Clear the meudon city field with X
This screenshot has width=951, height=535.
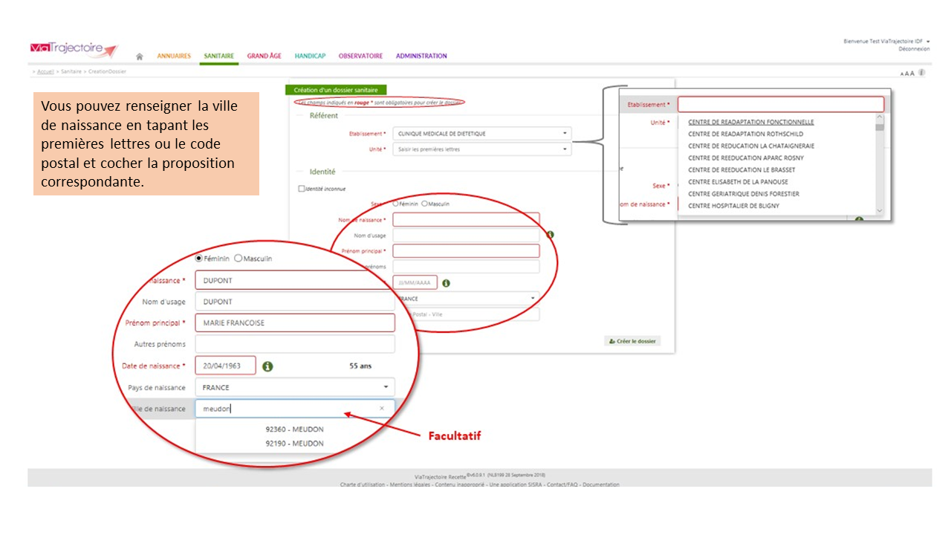(x=382, y=408)
